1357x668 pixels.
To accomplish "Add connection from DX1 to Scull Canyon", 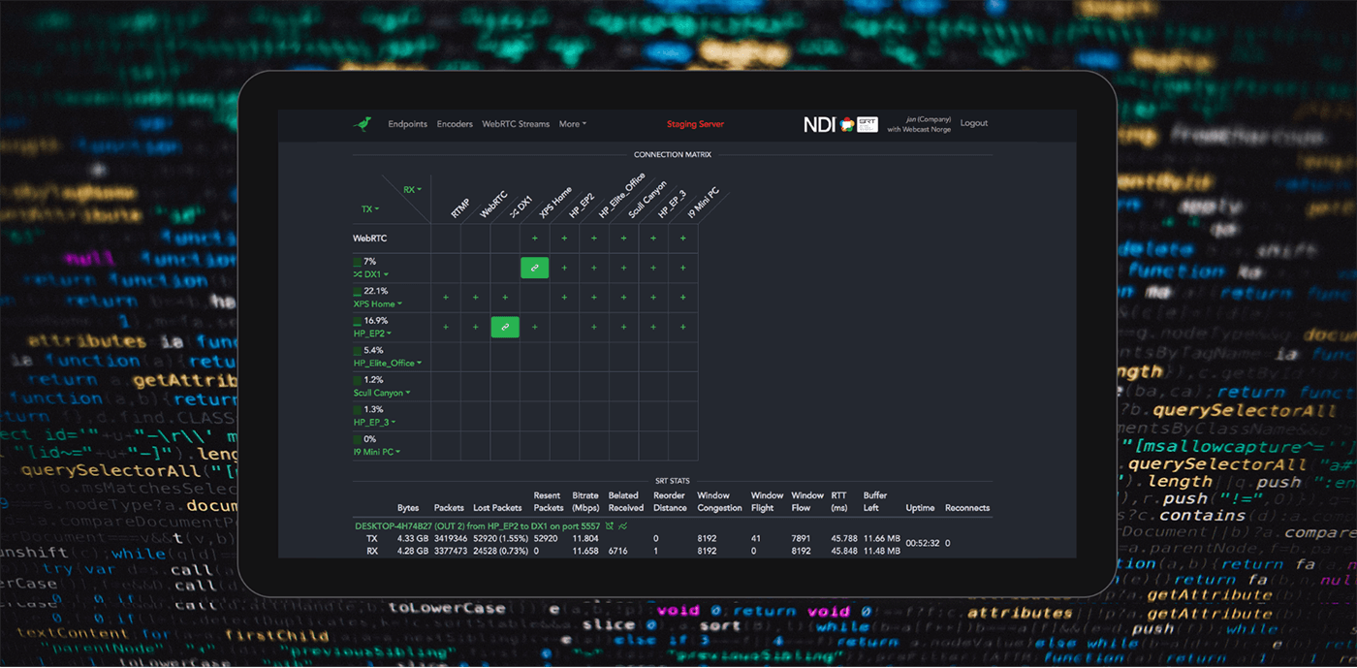I will [x=623, y=268].
